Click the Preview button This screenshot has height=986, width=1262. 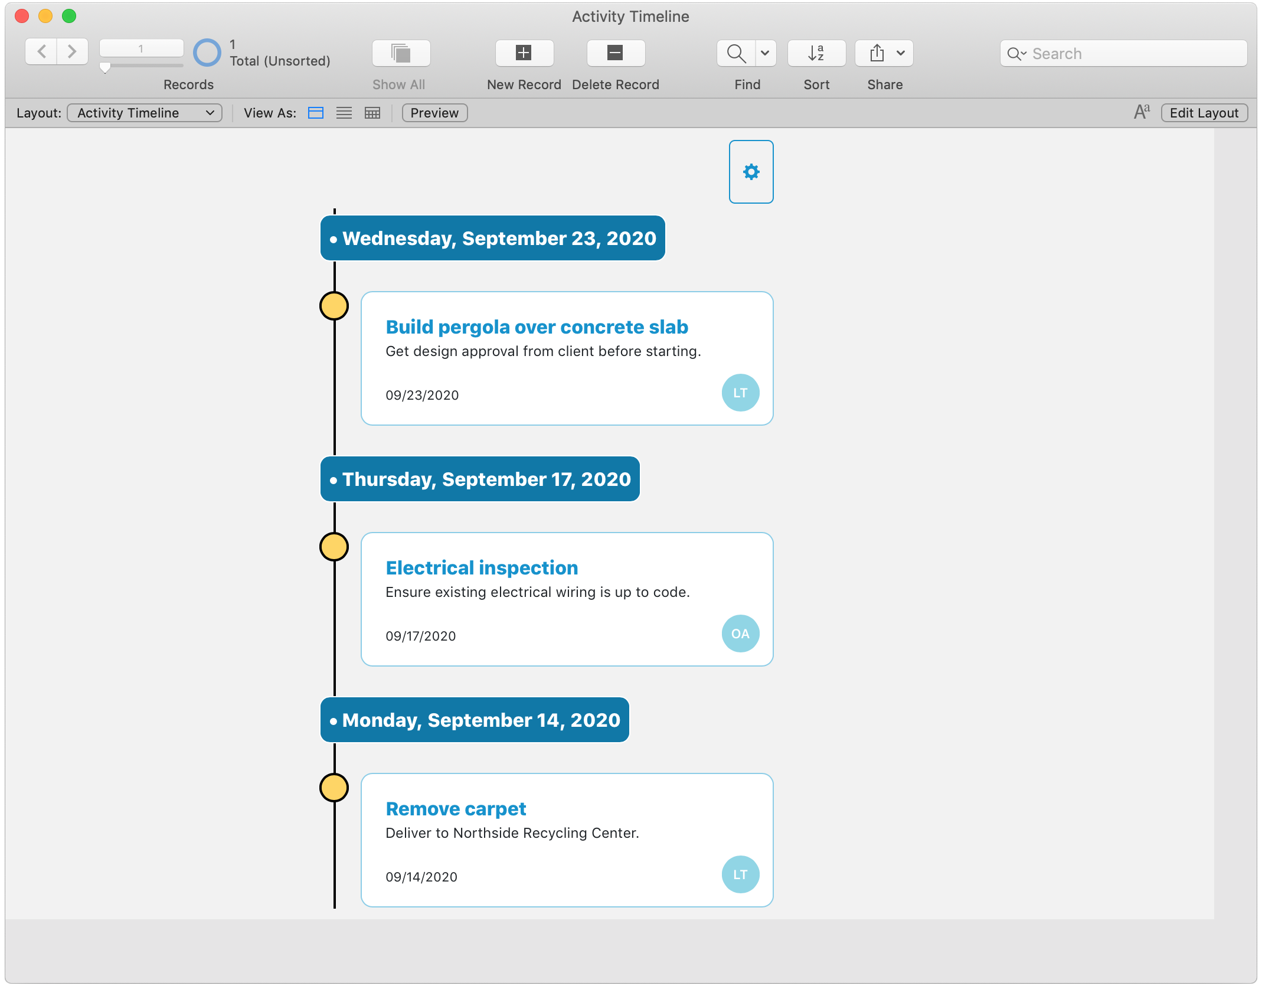434,113
